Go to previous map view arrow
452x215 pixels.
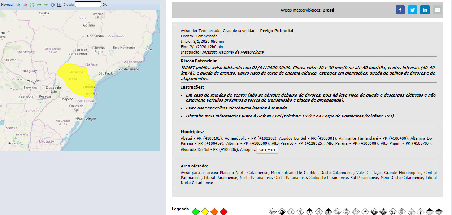(x=39, y=5)
